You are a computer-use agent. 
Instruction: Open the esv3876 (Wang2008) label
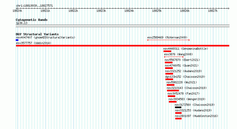(178, 54)
